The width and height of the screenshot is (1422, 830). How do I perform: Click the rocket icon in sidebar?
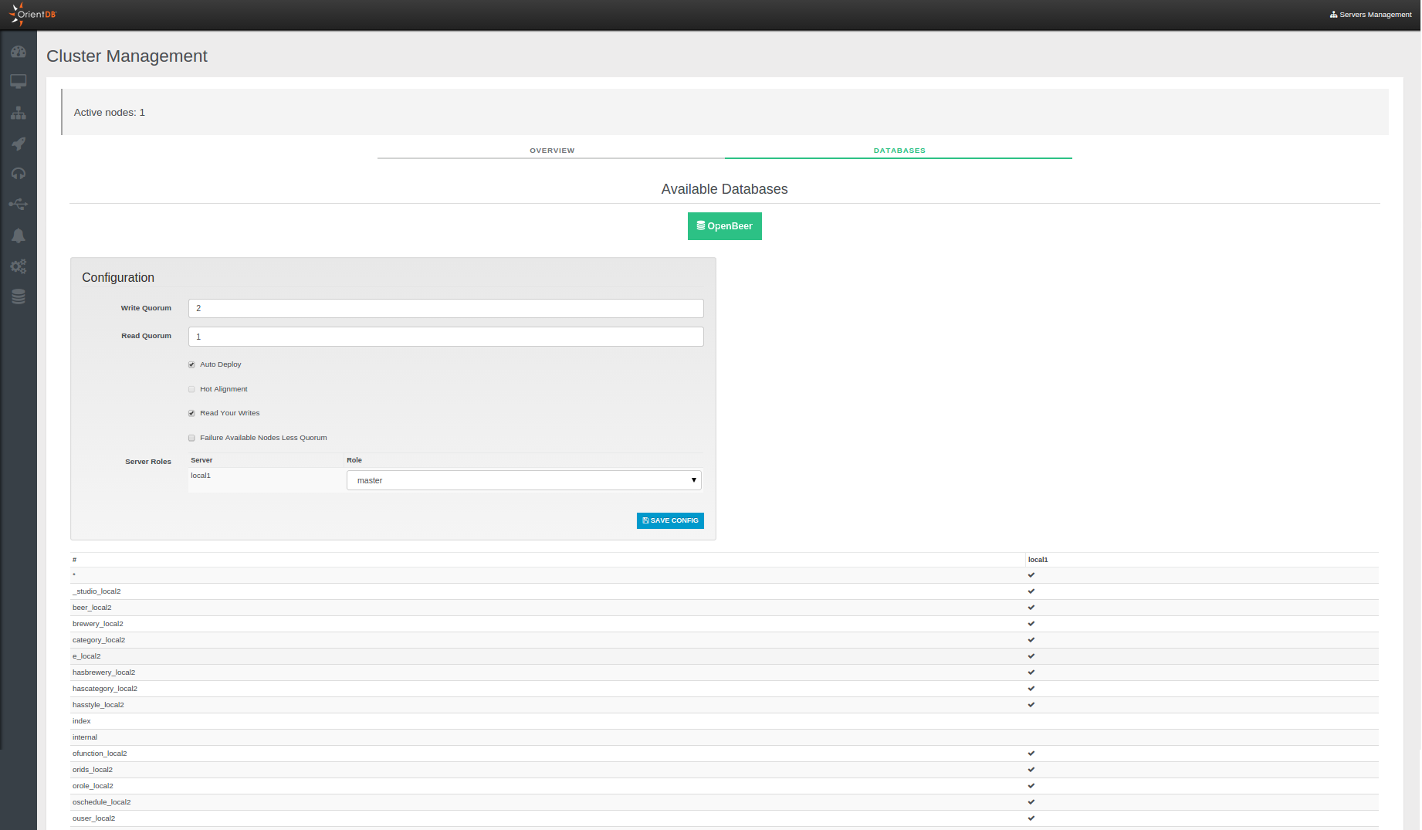tap(19, 144)
